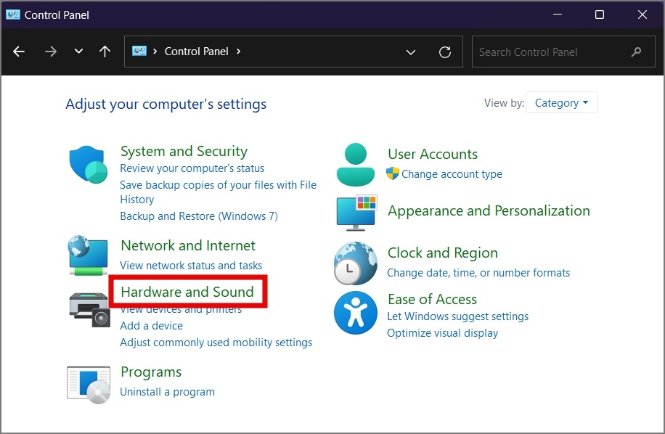Click the User Accounts person icon

point(356,164)
